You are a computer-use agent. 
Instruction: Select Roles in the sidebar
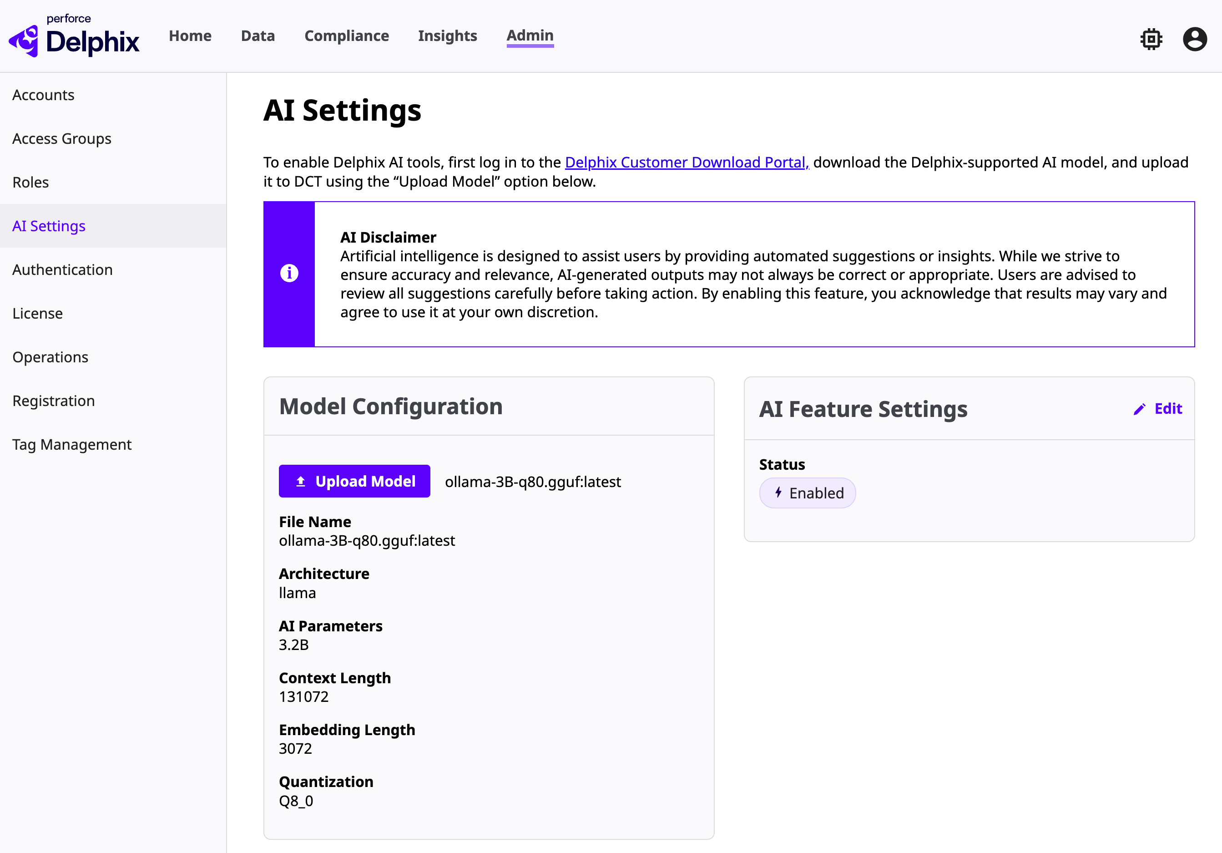coord(113,182)
